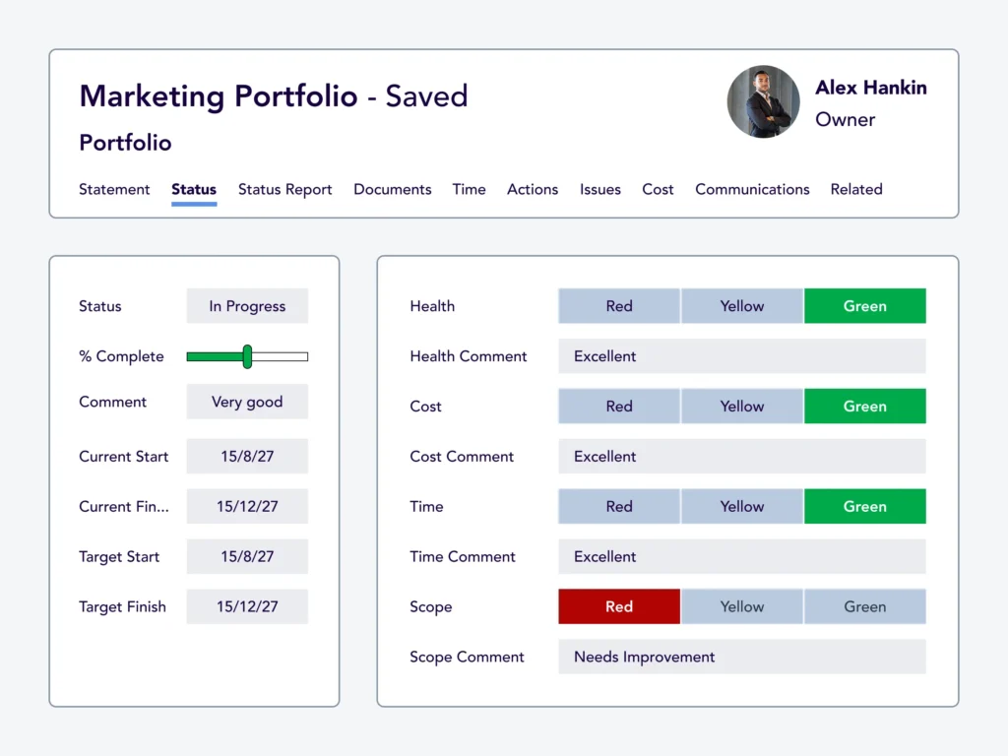Open the Target Finish date field
This screenshot has width=1008, height=756.
[x=247, y=607]
